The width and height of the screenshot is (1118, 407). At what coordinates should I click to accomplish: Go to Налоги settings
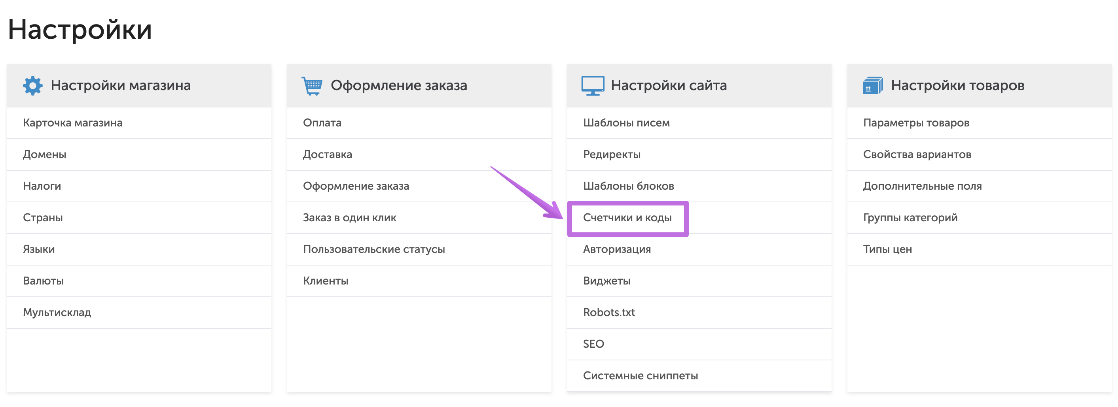[x=42, y=186]
